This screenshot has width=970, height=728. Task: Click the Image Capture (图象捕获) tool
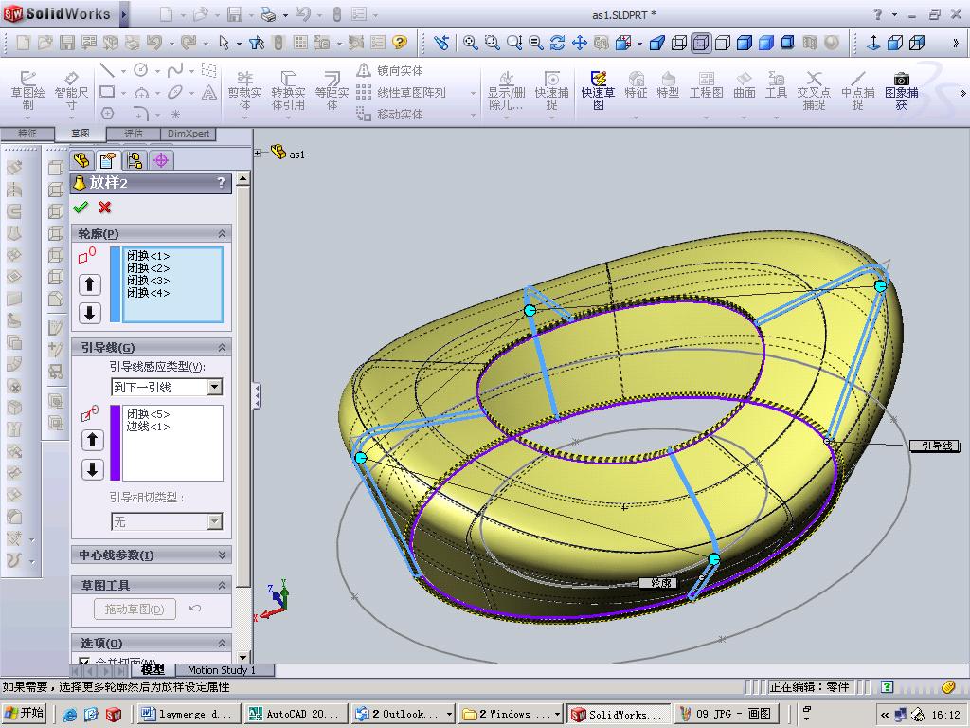902,90
